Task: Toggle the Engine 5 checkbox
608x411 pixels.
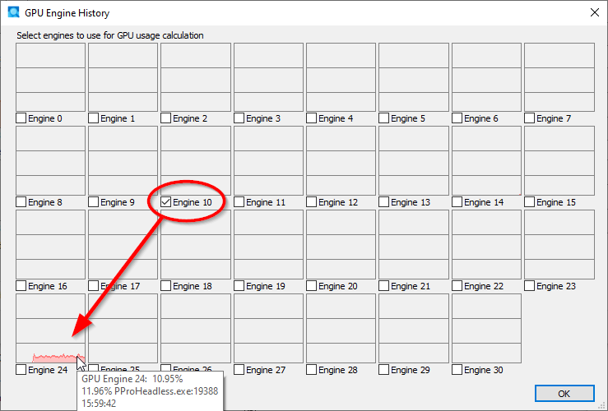Action: point(384,118)
